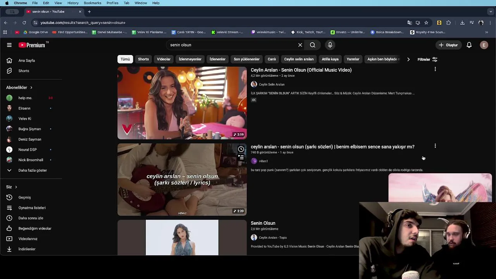Play the Senin Olsun topic thumbnail
This screenshot has height=279, width=496.
[182, 238]
